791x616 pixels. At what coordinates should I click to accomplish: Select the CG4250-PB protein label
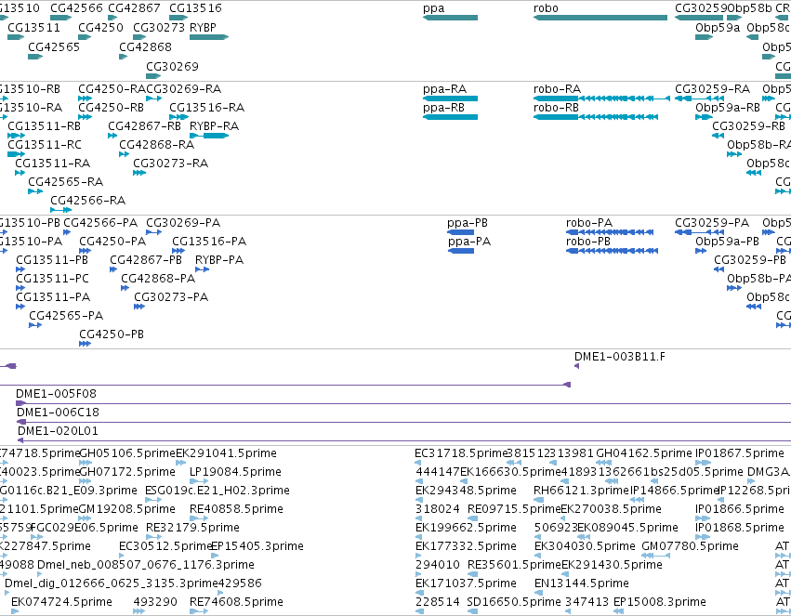(x=111, y=334)
